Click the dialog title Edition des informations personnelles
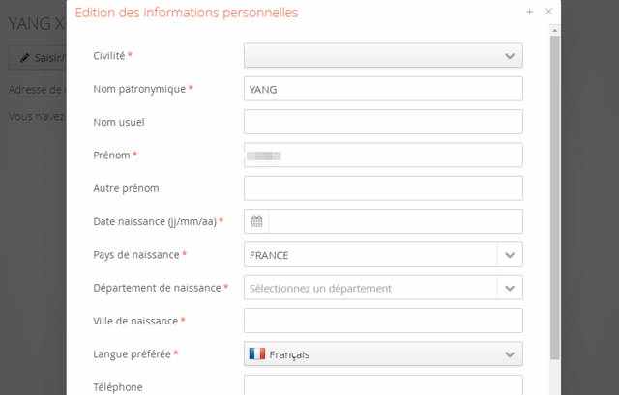This screenshot has height=395, width=619. [187, 13]
